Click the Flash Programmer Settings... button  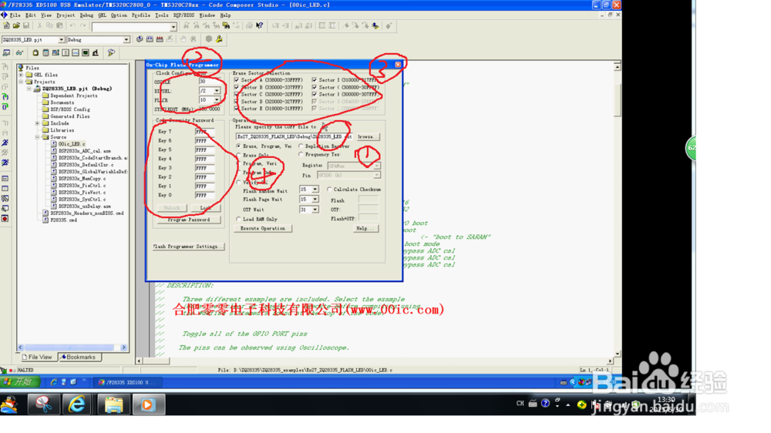(x=188, y=247)
